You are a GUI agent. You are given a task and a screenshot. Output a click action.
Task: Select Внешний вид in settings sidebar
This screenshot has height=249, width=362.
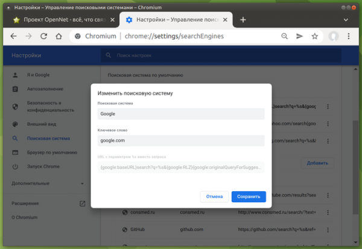click(x=41, y=123)
